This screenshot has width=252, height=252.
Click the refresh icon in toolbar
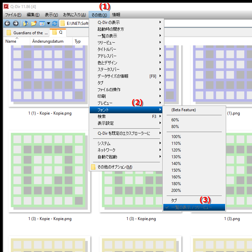[x=55, y=24]
